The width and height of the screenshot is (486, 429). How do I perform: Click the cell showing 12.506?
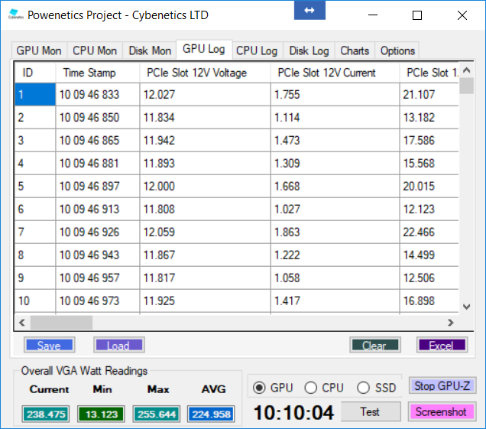pyautogui.click(x=429, y=278)
